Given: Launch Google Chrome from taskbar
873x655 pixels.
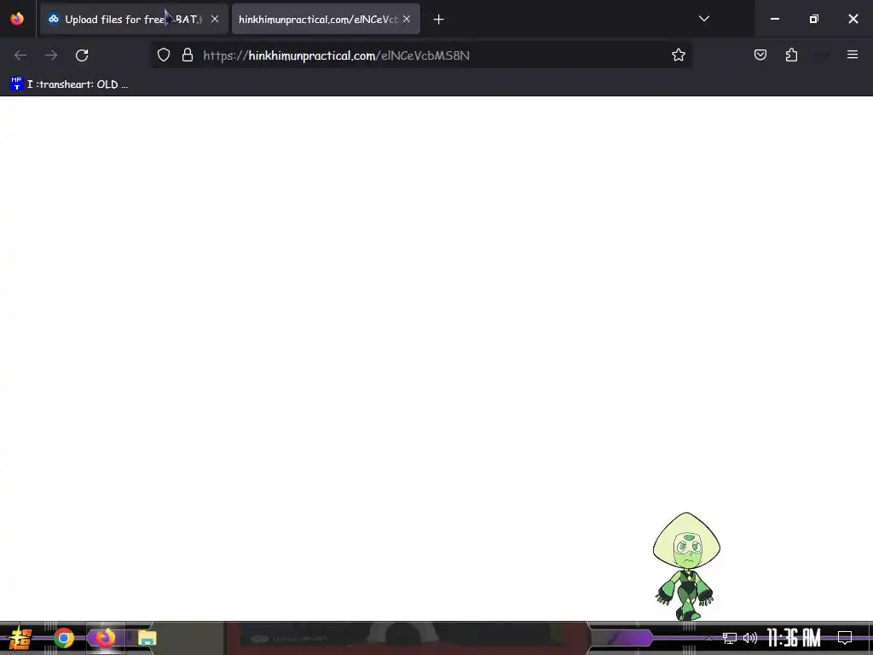Looking at the screenshot, I should coord(63,638).
